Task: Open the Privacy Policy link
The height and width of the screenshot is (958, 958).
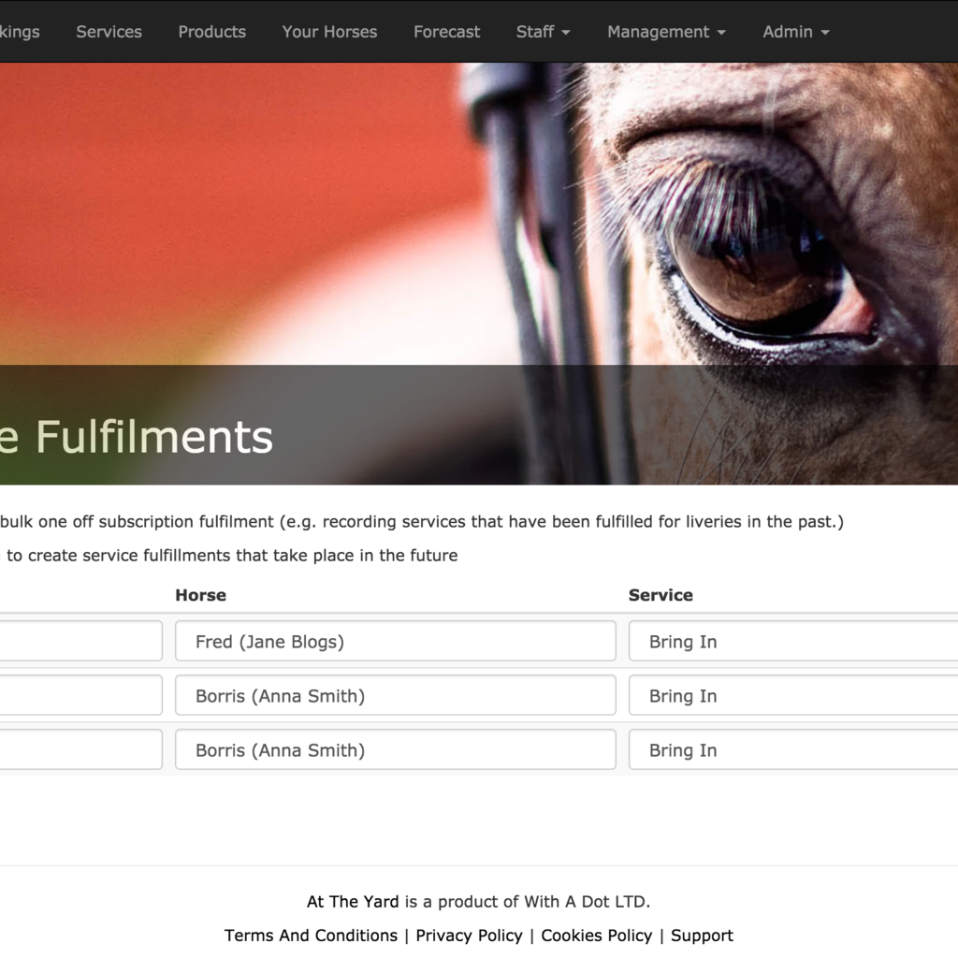Action: [470, 936]
